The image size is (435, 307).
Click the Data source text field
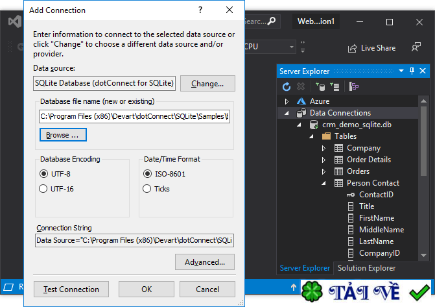(104, 83)
